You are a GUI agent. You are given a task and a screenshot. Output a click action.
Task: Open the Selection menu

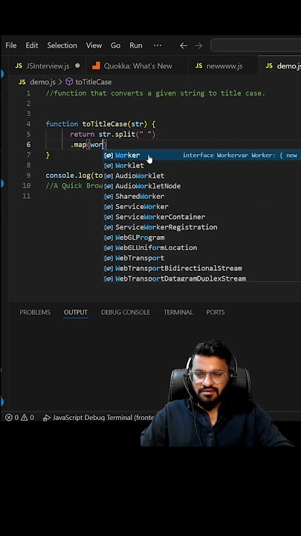pos(62,45)
